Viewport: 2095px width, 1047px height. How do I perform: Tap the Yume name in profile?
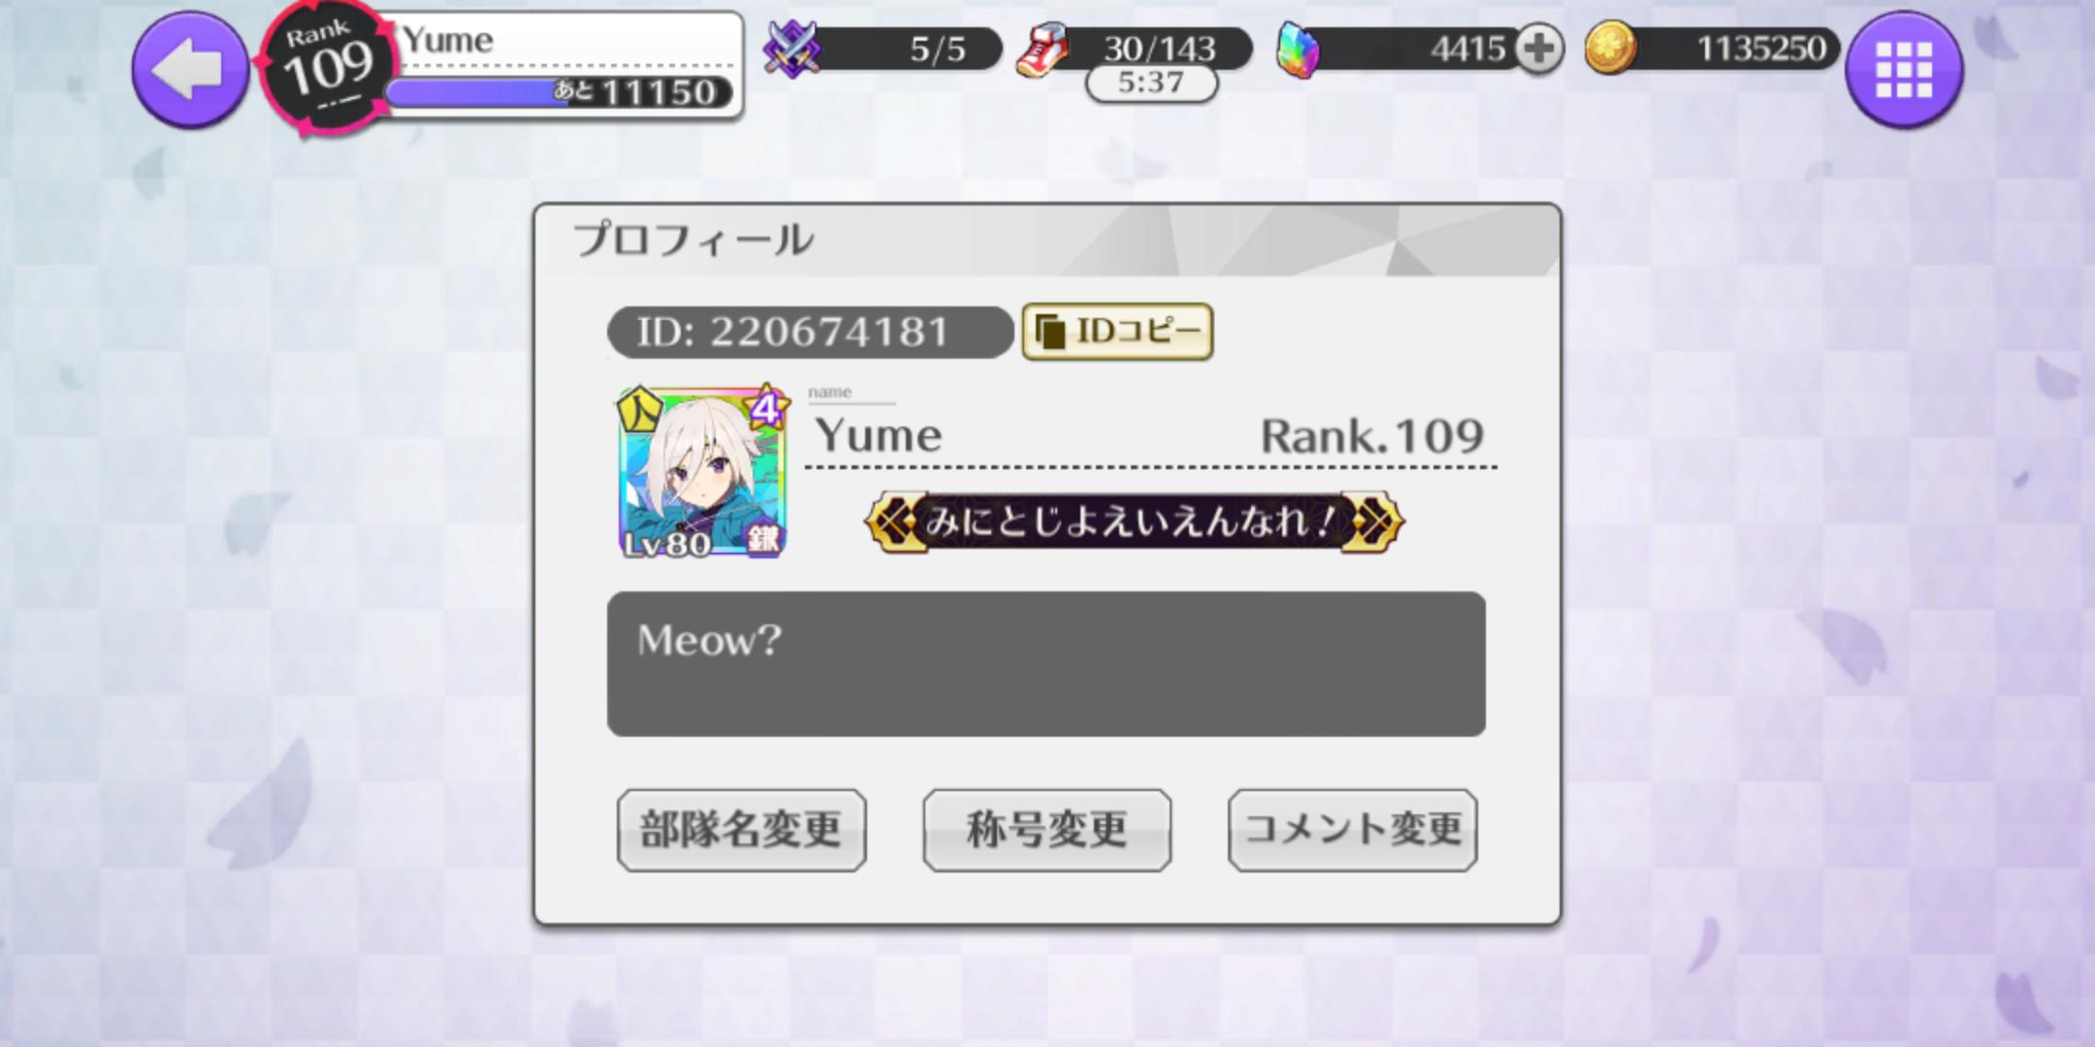(x=879, y=435)
